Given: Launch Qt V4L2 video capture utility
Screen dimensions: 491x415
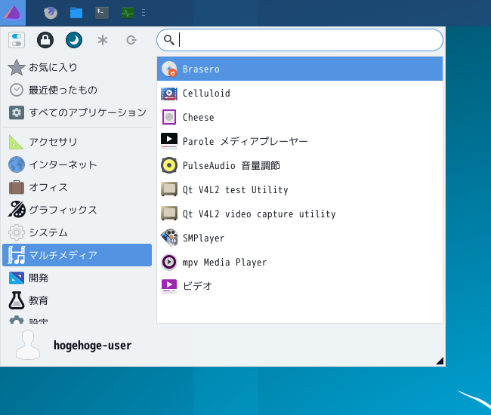Looking at the screenshot, I should [300, 214].
